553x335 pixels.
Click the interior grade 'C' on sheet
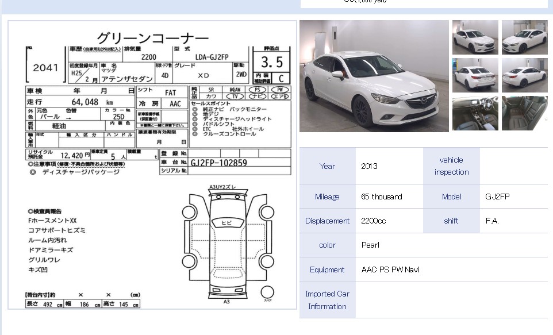click(x=281, y=78)
